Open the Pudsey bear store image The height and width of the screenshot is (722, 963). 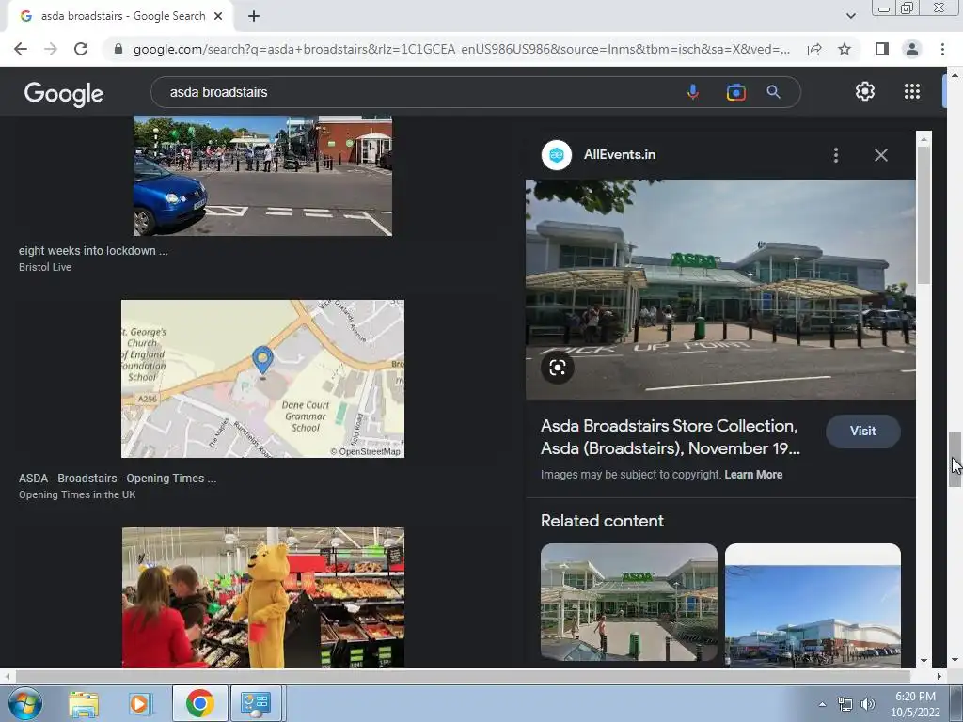(263, 597)
